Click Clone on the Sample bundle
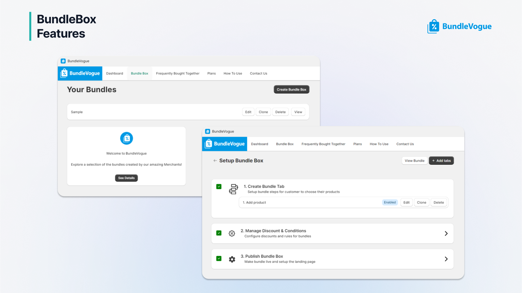 (263, 112)
